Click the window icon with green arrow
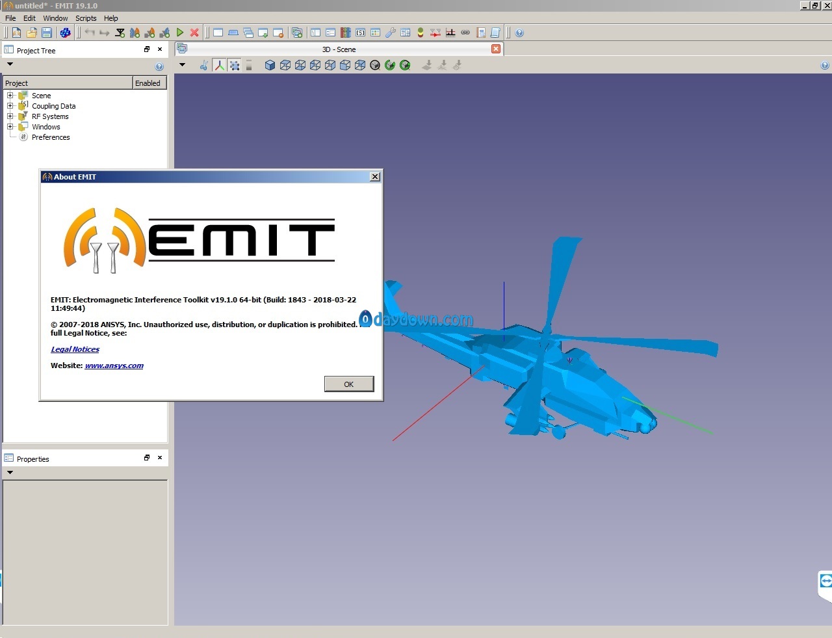The height and width of the screenshot is (638, 832). point(263,33)
